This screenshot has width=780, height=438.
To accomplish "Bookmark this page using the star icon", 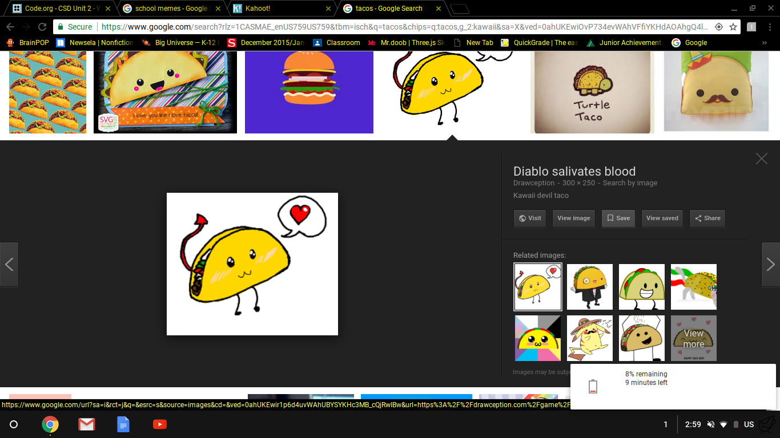I will 733,27.
